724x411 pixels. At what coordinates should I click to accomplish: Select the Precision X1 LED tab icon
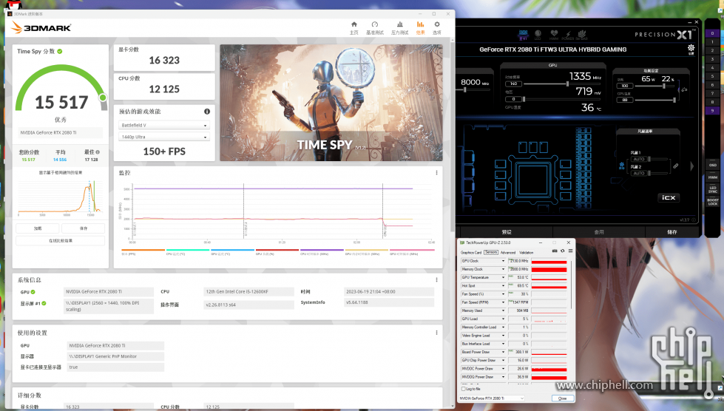tap(538, 34)
